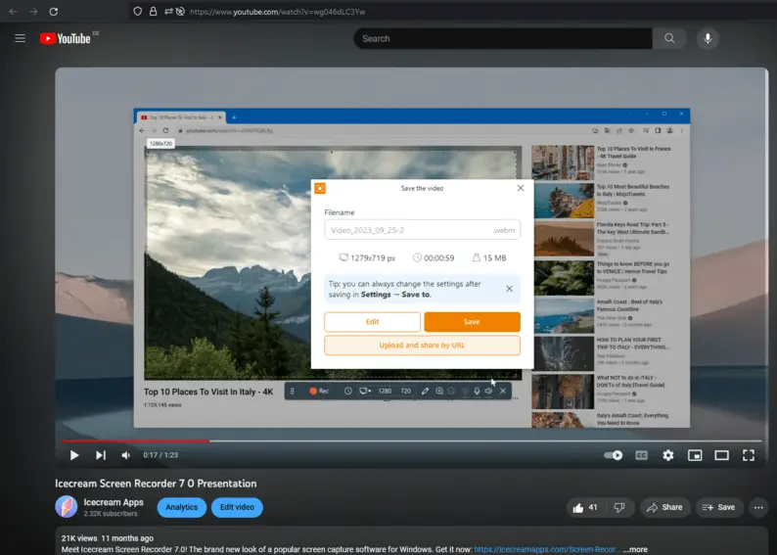Open the Icecream Apps channel name
Screen dimensions: 777x555
(114, 502)
